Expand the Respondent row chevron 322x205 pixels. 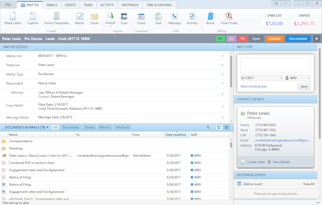(x=222, y=83)
